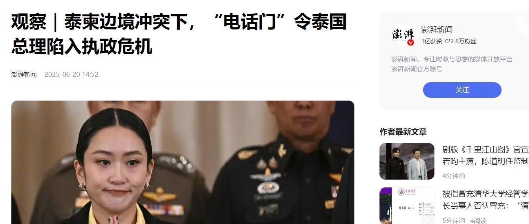This screenshot has width=529, height=224.
Task: Follow 澎湃新闻 with the 关注 button
Action: [x=462, y=90]
